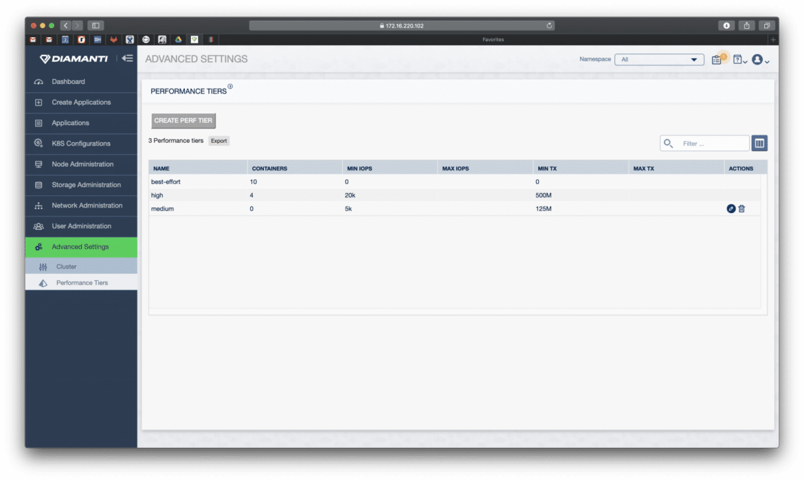Click the help icon beside Performance Tiers
This screenshot has height=481, width=804.
(x=230, y=86)
